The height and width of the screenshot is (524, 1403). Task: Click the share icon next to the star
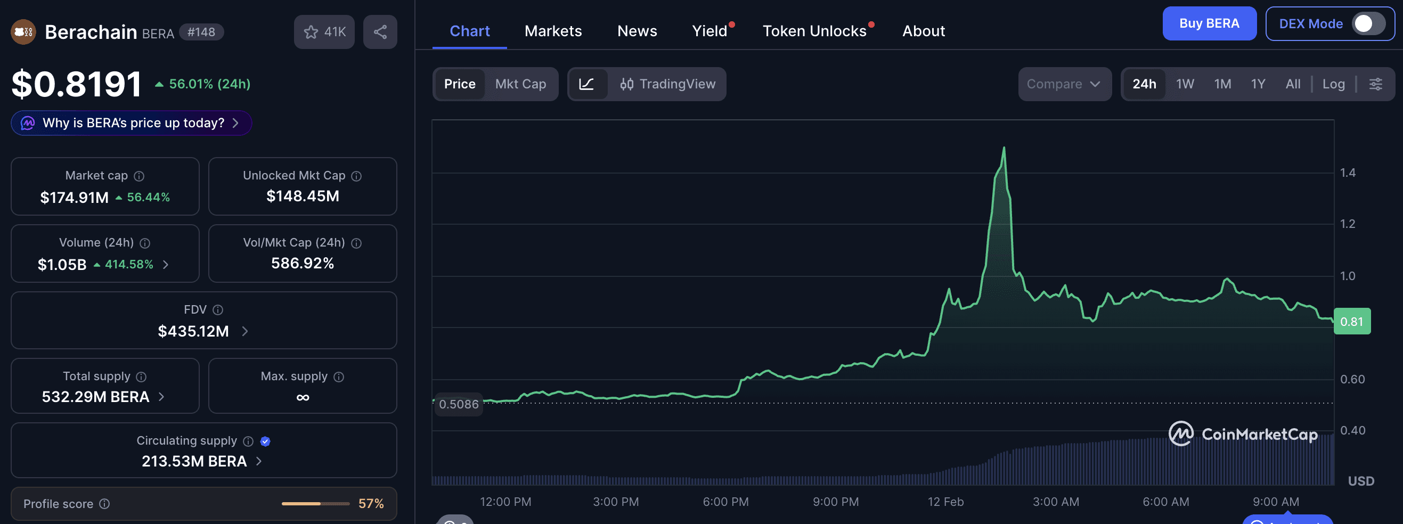(x=380, y=31)
